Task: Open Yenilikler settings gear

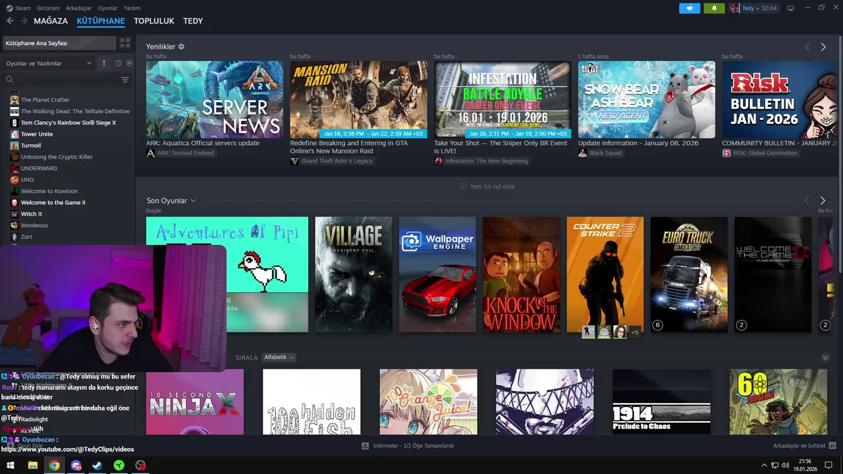Action: pyautogui.click(x=181, y=47)
